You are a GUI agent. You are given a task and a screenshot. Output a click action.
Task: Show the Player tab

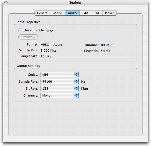(x=110, y=13)
